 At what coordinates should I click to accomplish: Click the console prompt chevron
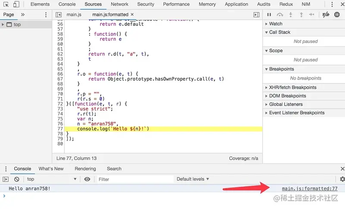pos(4,196)
